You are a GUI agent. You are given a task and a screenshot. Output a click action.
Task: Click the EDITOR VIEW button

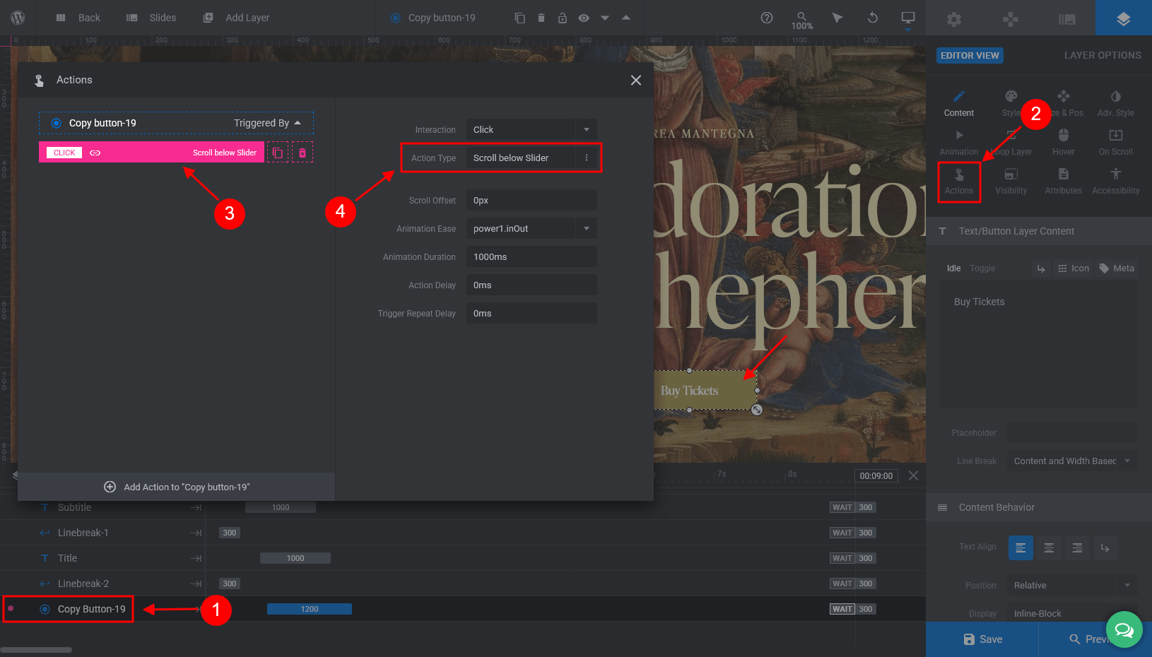click(x=970, y=55)
